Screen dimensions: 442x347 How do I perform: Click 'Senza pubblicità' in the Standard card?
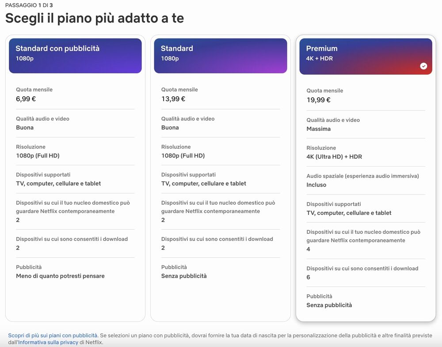(x=184, y=276)
